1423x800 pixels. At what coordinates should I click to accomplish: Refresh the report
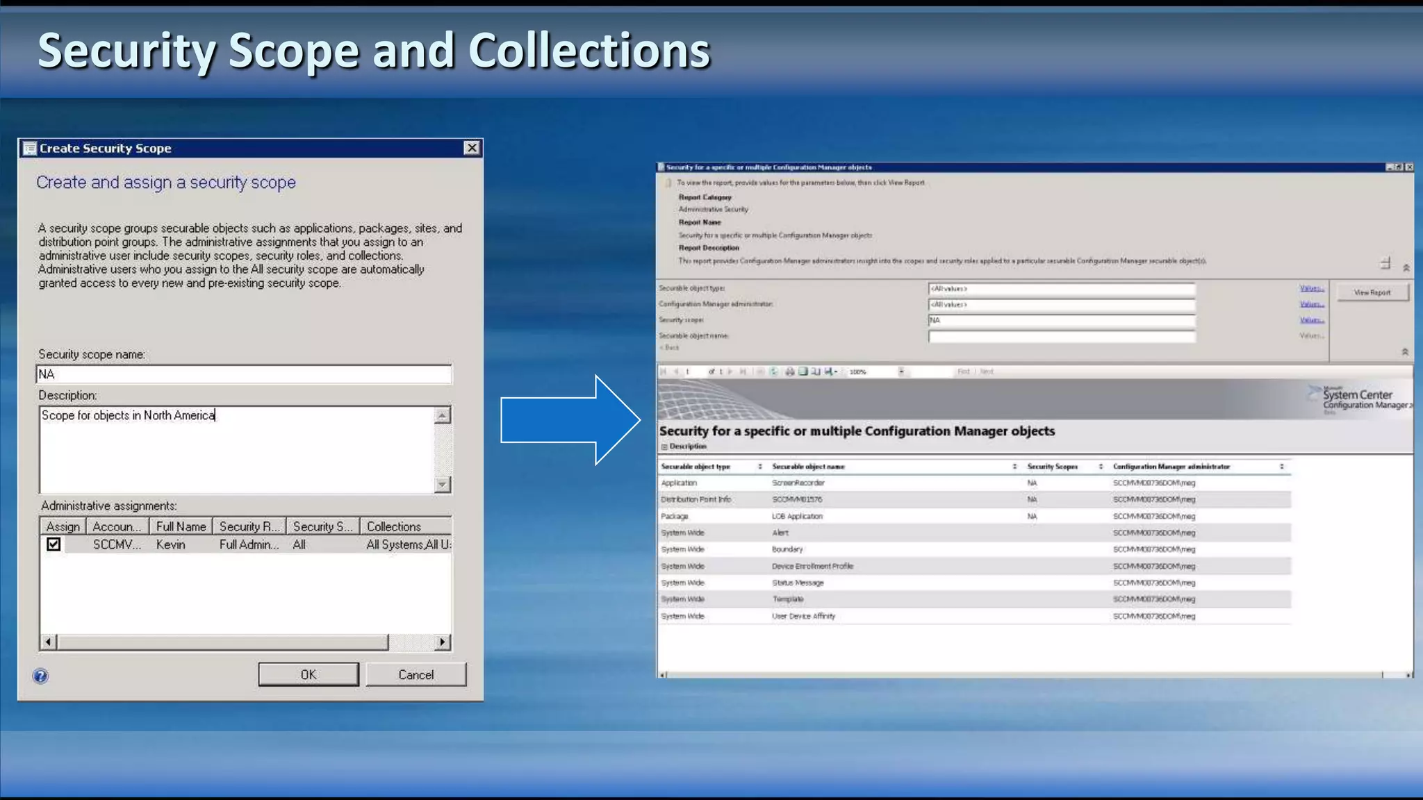point(773,372)
